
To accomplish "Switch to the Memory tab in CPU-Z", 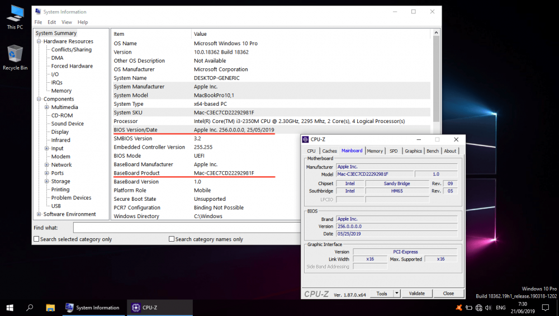I will pos(375,151).
